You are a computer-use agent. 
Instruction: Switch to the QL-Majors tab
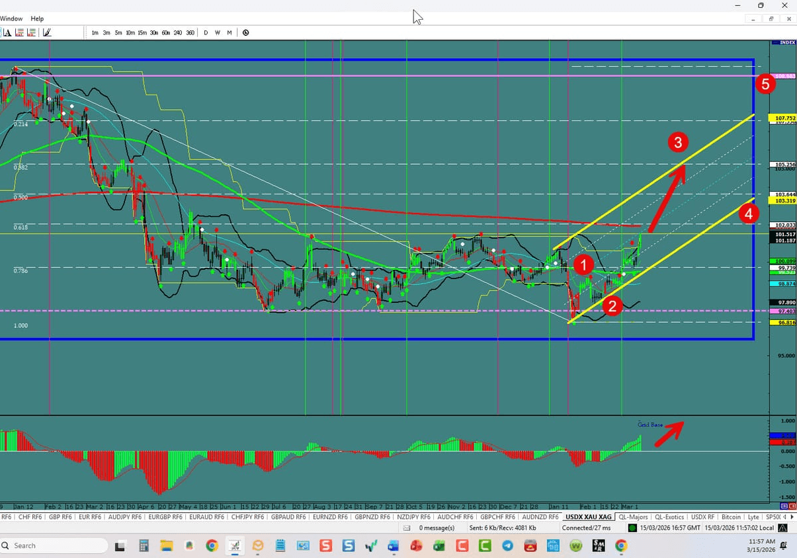tap(633, 516)
